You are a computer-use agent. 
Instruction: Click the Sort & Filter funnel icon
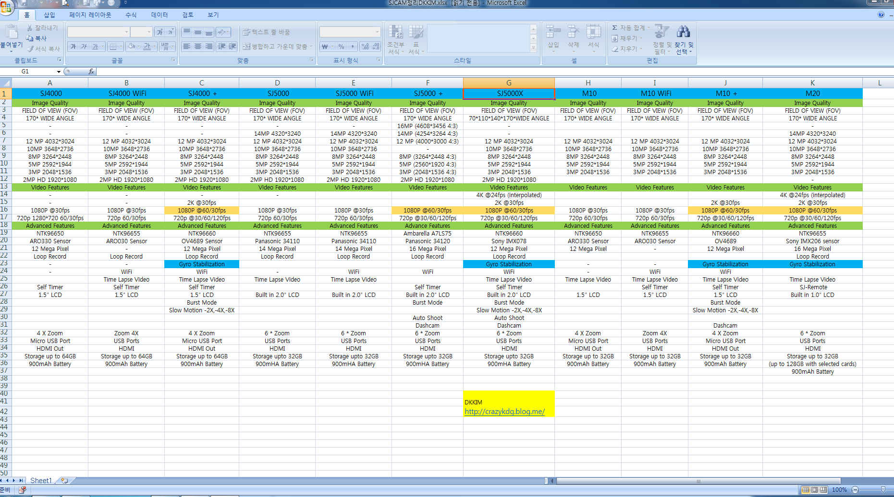point(661,32)
